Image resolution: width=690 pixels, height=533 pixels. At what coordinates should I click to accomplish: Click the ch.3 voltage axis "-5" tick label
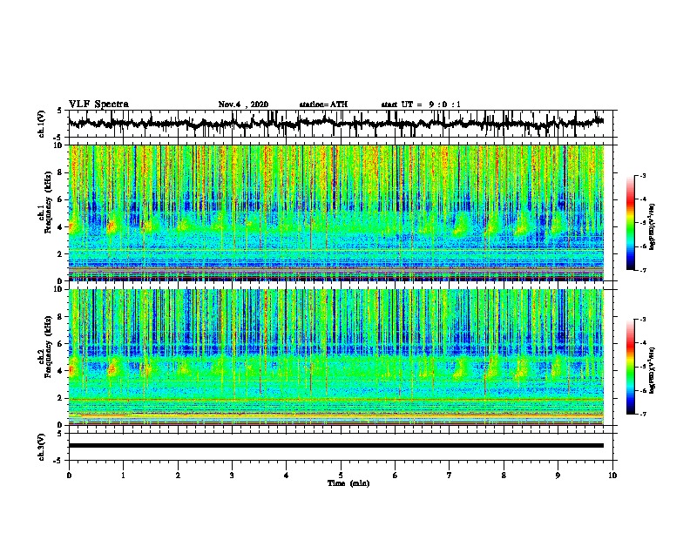58,461
